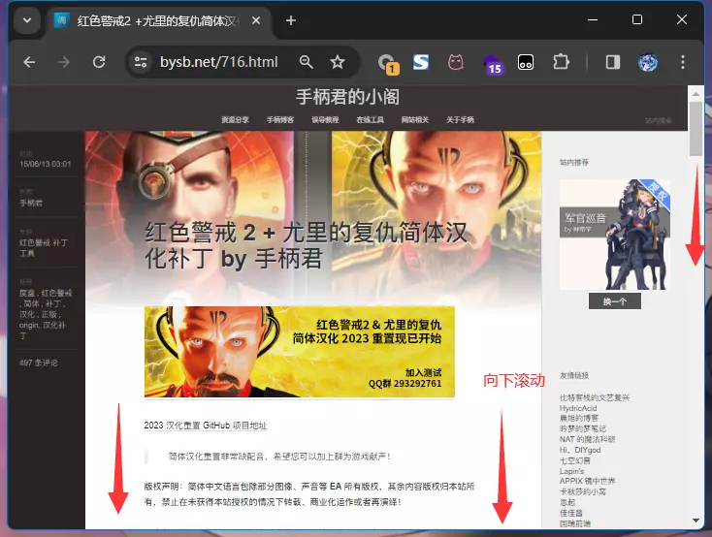The image size is (712, 537).
Task: Open friend link 佳佳酱
Action: click(x=571, y=513)
